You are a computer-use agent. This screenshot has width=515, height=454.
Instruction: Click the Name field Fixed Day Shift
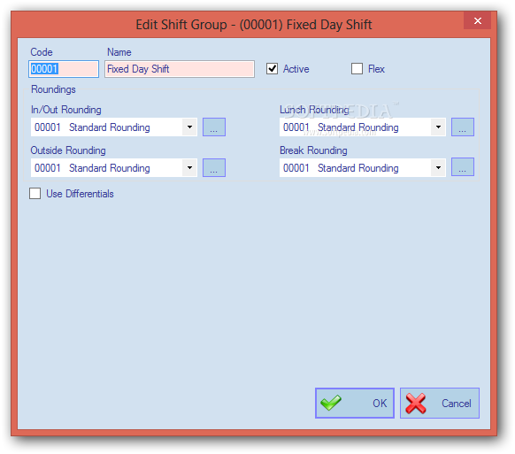click(180, 69)
